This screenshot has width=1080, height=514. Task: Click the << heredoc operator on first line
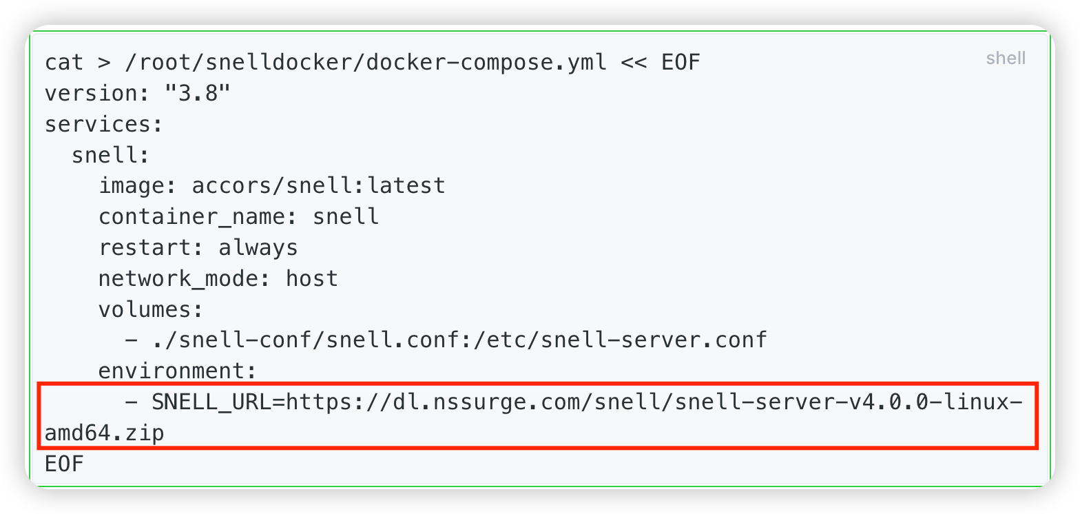coord(634,63)
